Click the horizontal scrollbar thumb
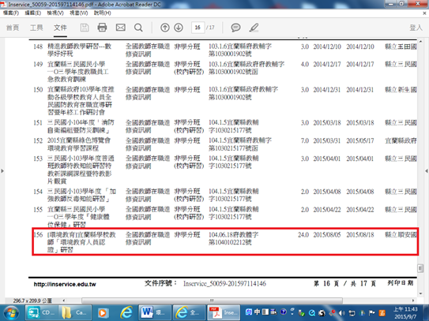Screen dimensions: 429x321 [x=212, y=300]
